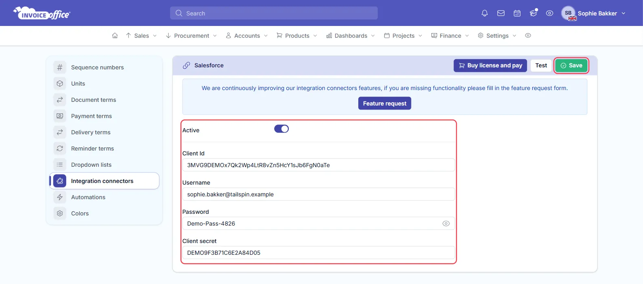Go to home icon in navigation bar
The width and height of the screenshot is (643, 284).
tap(115, 36)
